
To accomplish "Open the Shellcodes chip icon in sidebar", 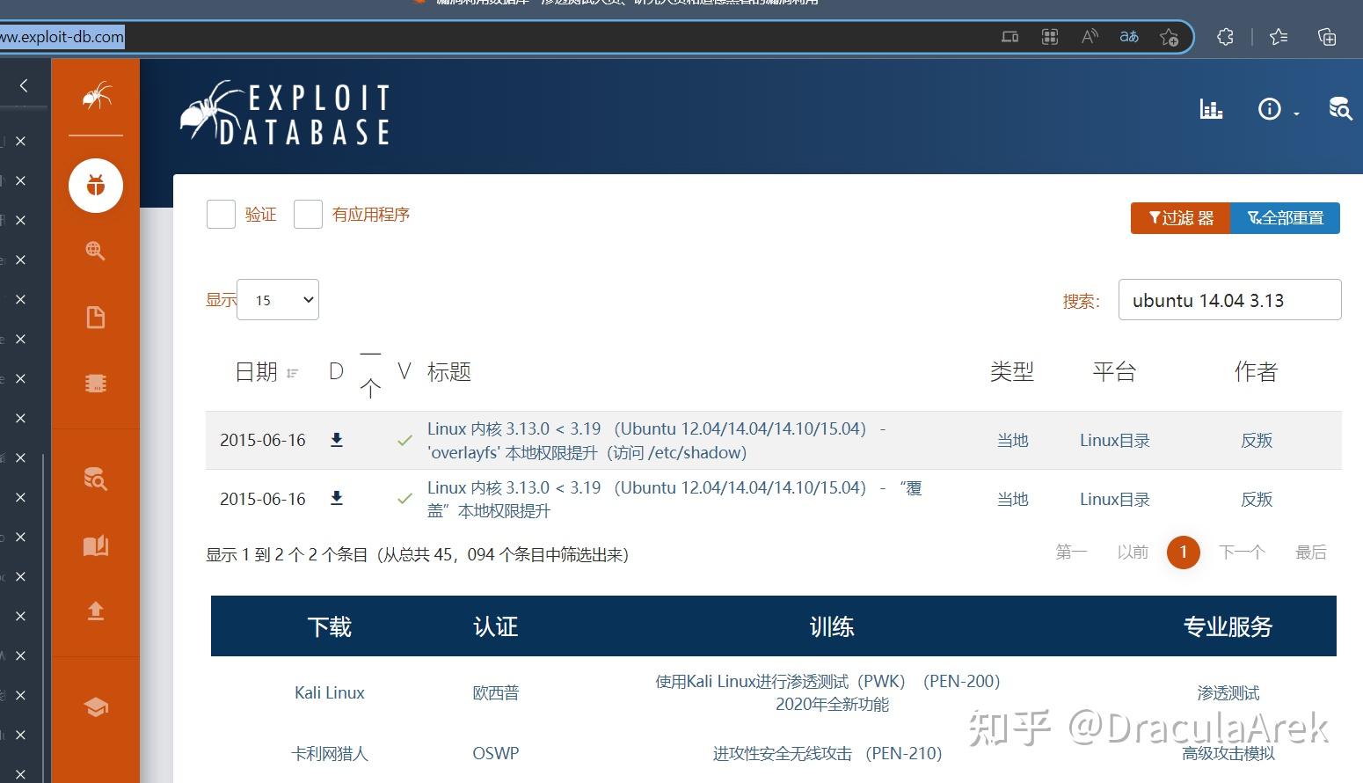I will (x=96, y=383).
